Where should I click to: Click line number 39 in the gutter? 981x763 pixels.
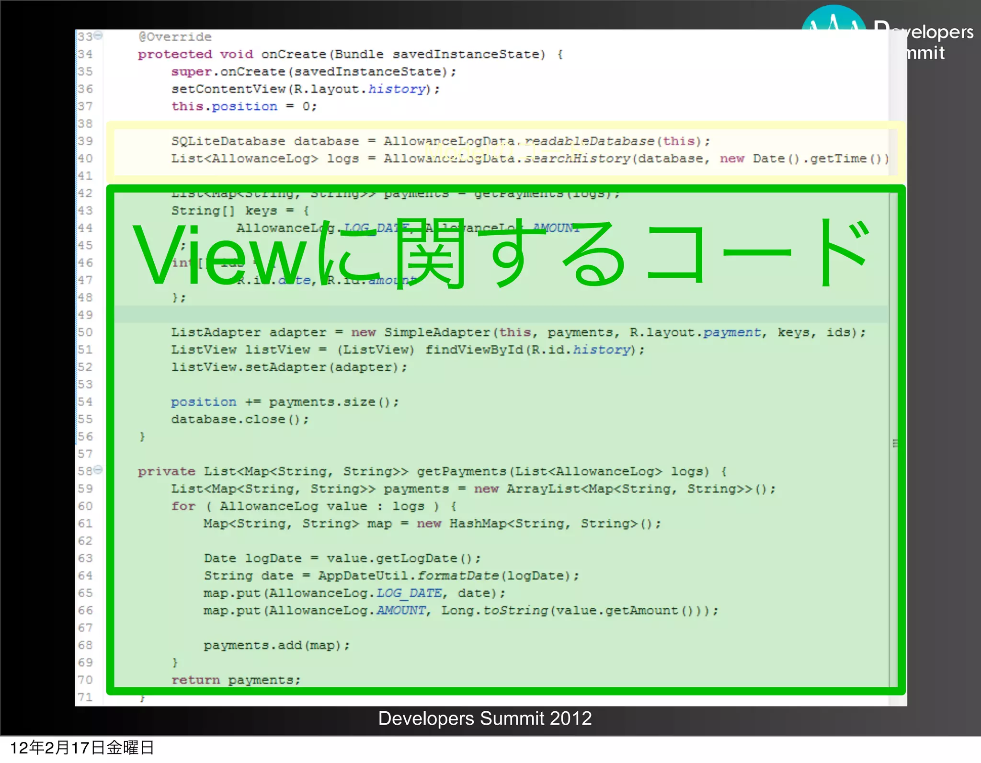tap(85, 141)
